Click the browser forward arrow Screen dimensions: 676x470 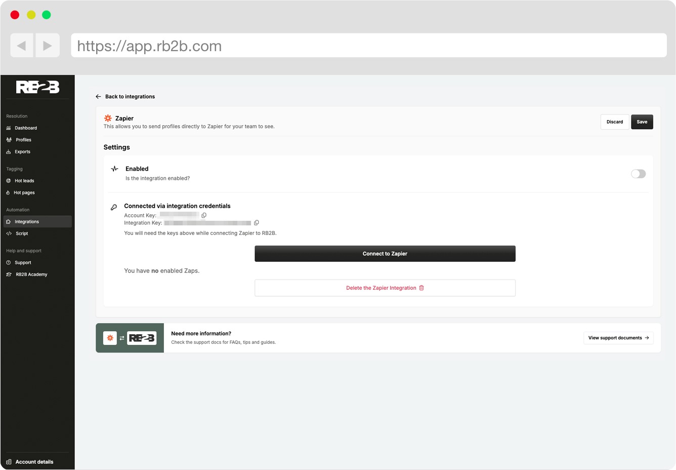click(x=47, y=46)
